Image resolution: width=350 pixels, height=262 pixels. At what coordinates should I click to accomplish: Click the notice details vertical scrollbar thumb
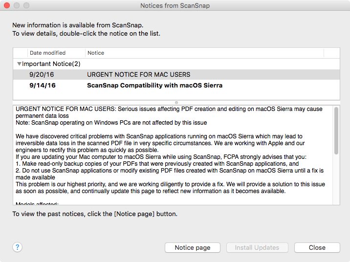click(336, 131)
